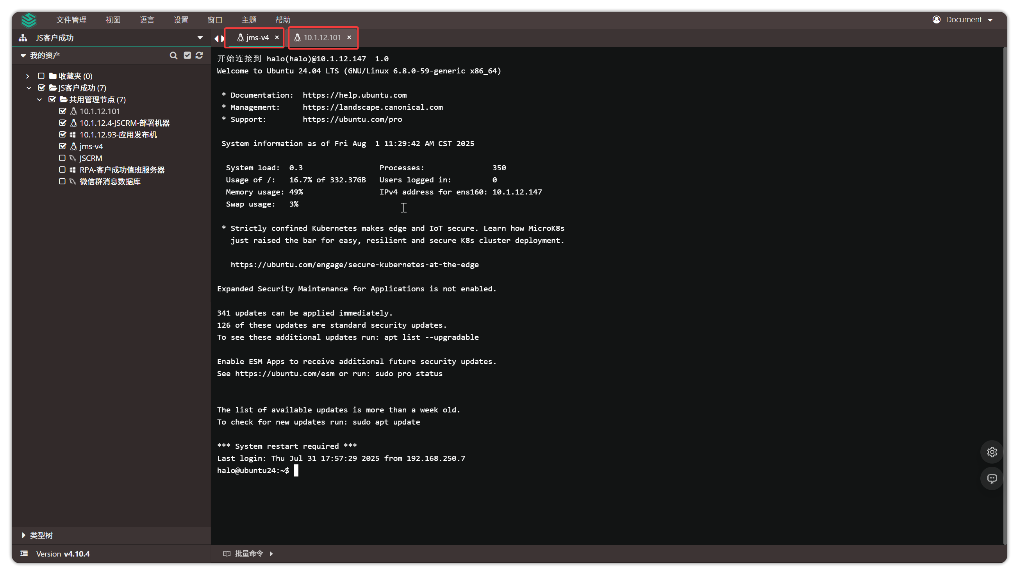Open the search icon in My Assets panel
Screen dimensions: 1019x571
173,56
